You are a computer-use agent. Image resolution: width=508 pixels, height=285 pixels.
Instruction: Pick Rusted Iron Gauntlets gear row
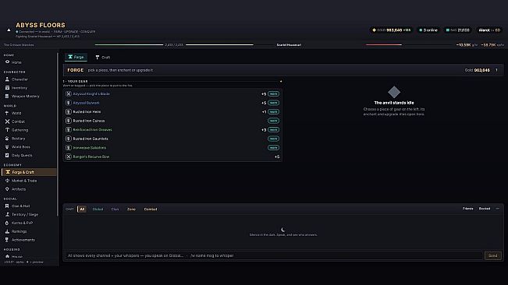(172, 139)
